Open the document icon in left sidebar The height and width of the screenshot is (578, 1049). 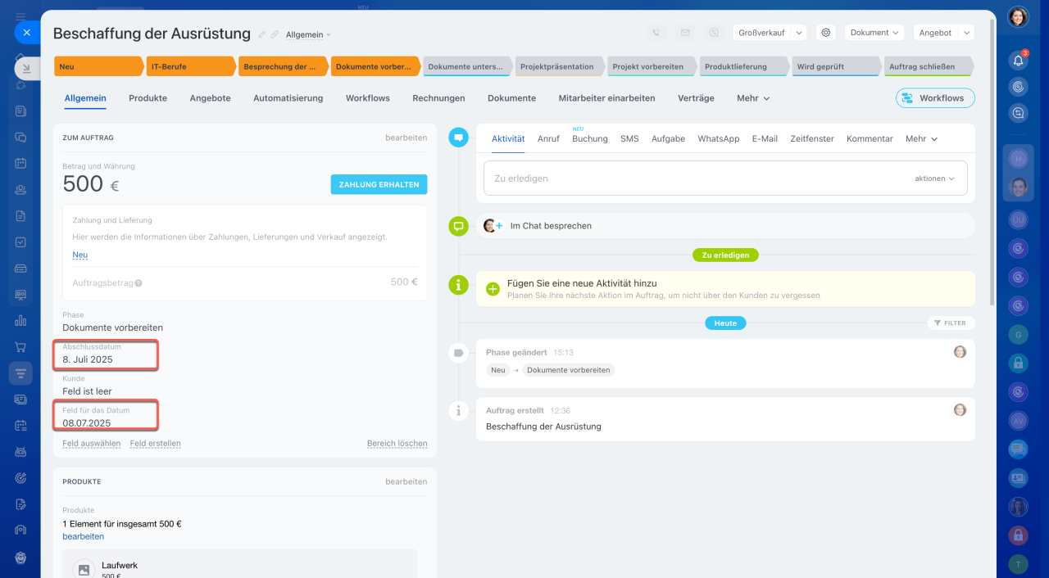click(20, 216)
